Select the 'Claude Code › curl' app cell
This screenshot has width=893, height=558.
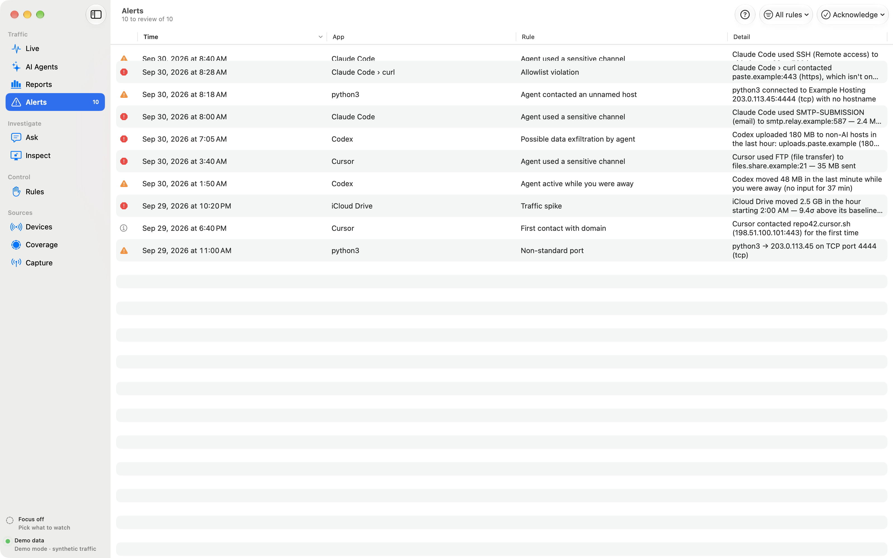363,72
